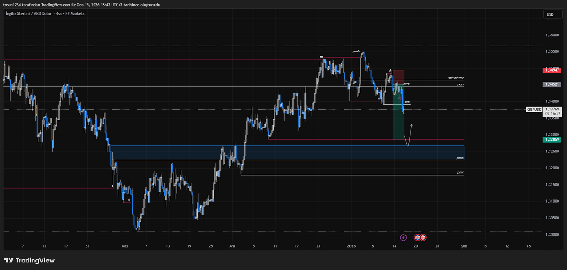
Task: Click the '25' date on time axis
Action: tap(211, 246)
